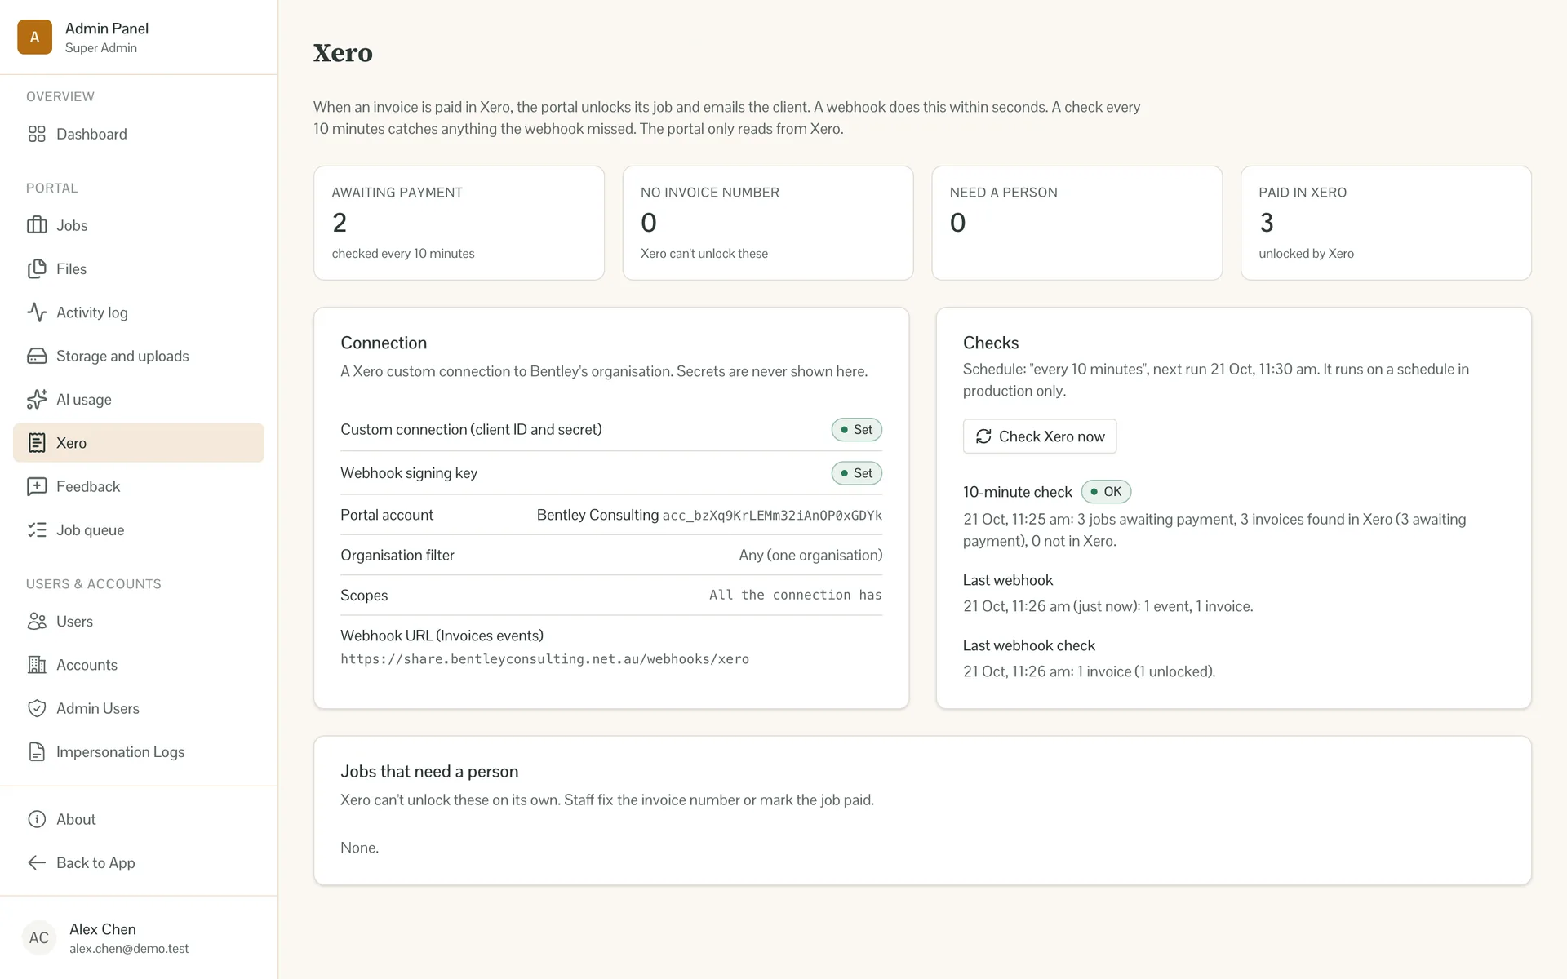Viewport: 1567px width, 979px height.
Task: Go to the Jobs page
Action: point(139,225)
